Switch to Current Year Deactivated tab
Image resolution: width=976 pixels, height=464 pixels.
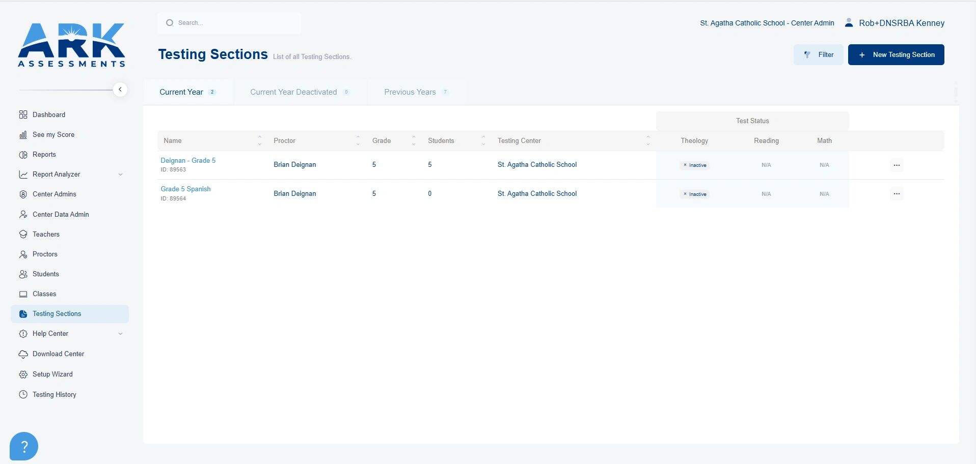point(300,92)
